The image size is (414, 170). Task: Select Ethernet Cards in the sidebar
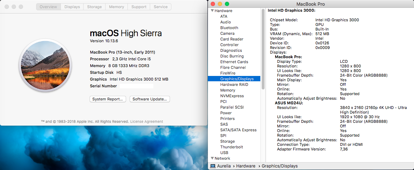point(234,62)
